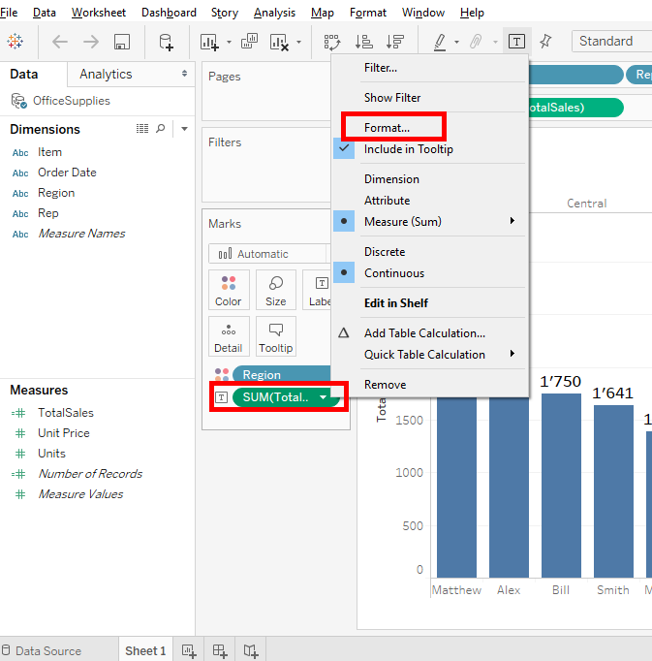
Task: Click the New Worksheet tab icon
Action: [189, 650]
